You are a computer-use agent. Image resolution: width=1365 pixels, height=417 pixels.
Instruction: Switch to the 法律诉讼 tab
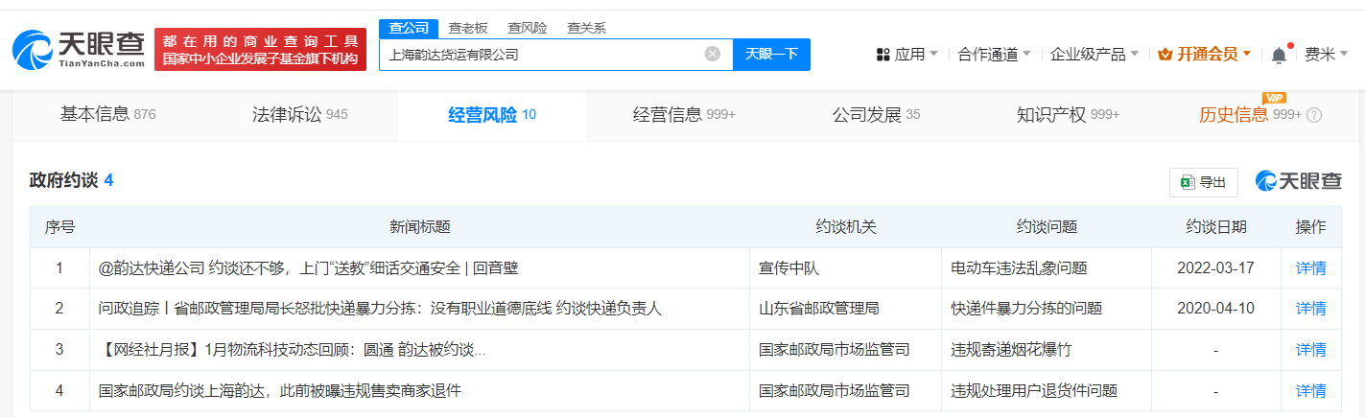pyautogui.click(x=299, y=115)
